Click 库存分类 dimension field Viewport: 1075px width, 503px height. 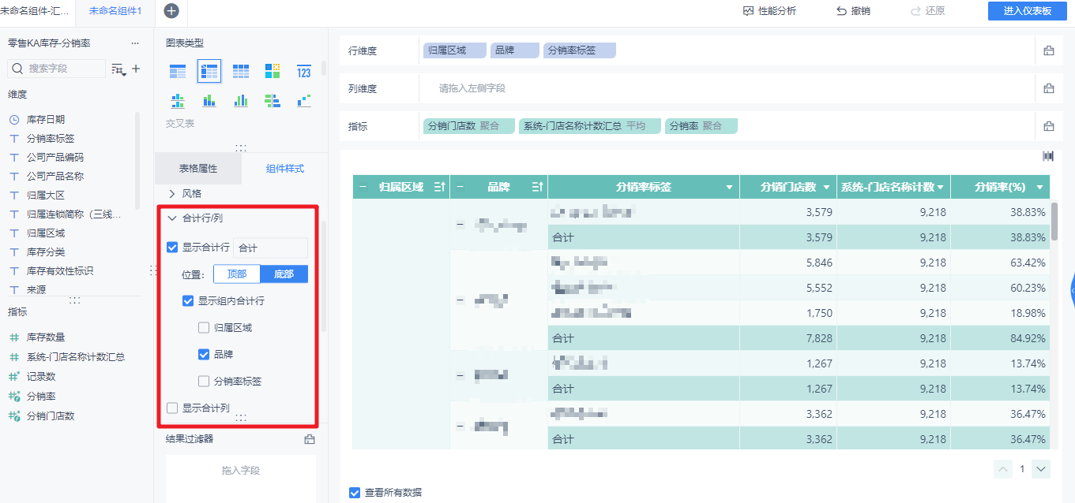(x=46, y=252)
